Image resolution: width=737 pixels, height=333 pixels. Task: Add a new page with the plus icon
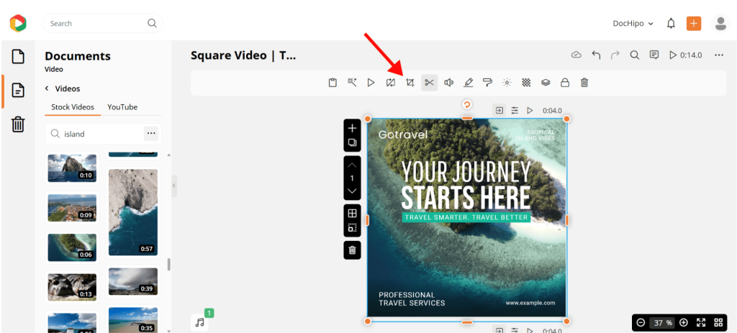click(352, 128)
